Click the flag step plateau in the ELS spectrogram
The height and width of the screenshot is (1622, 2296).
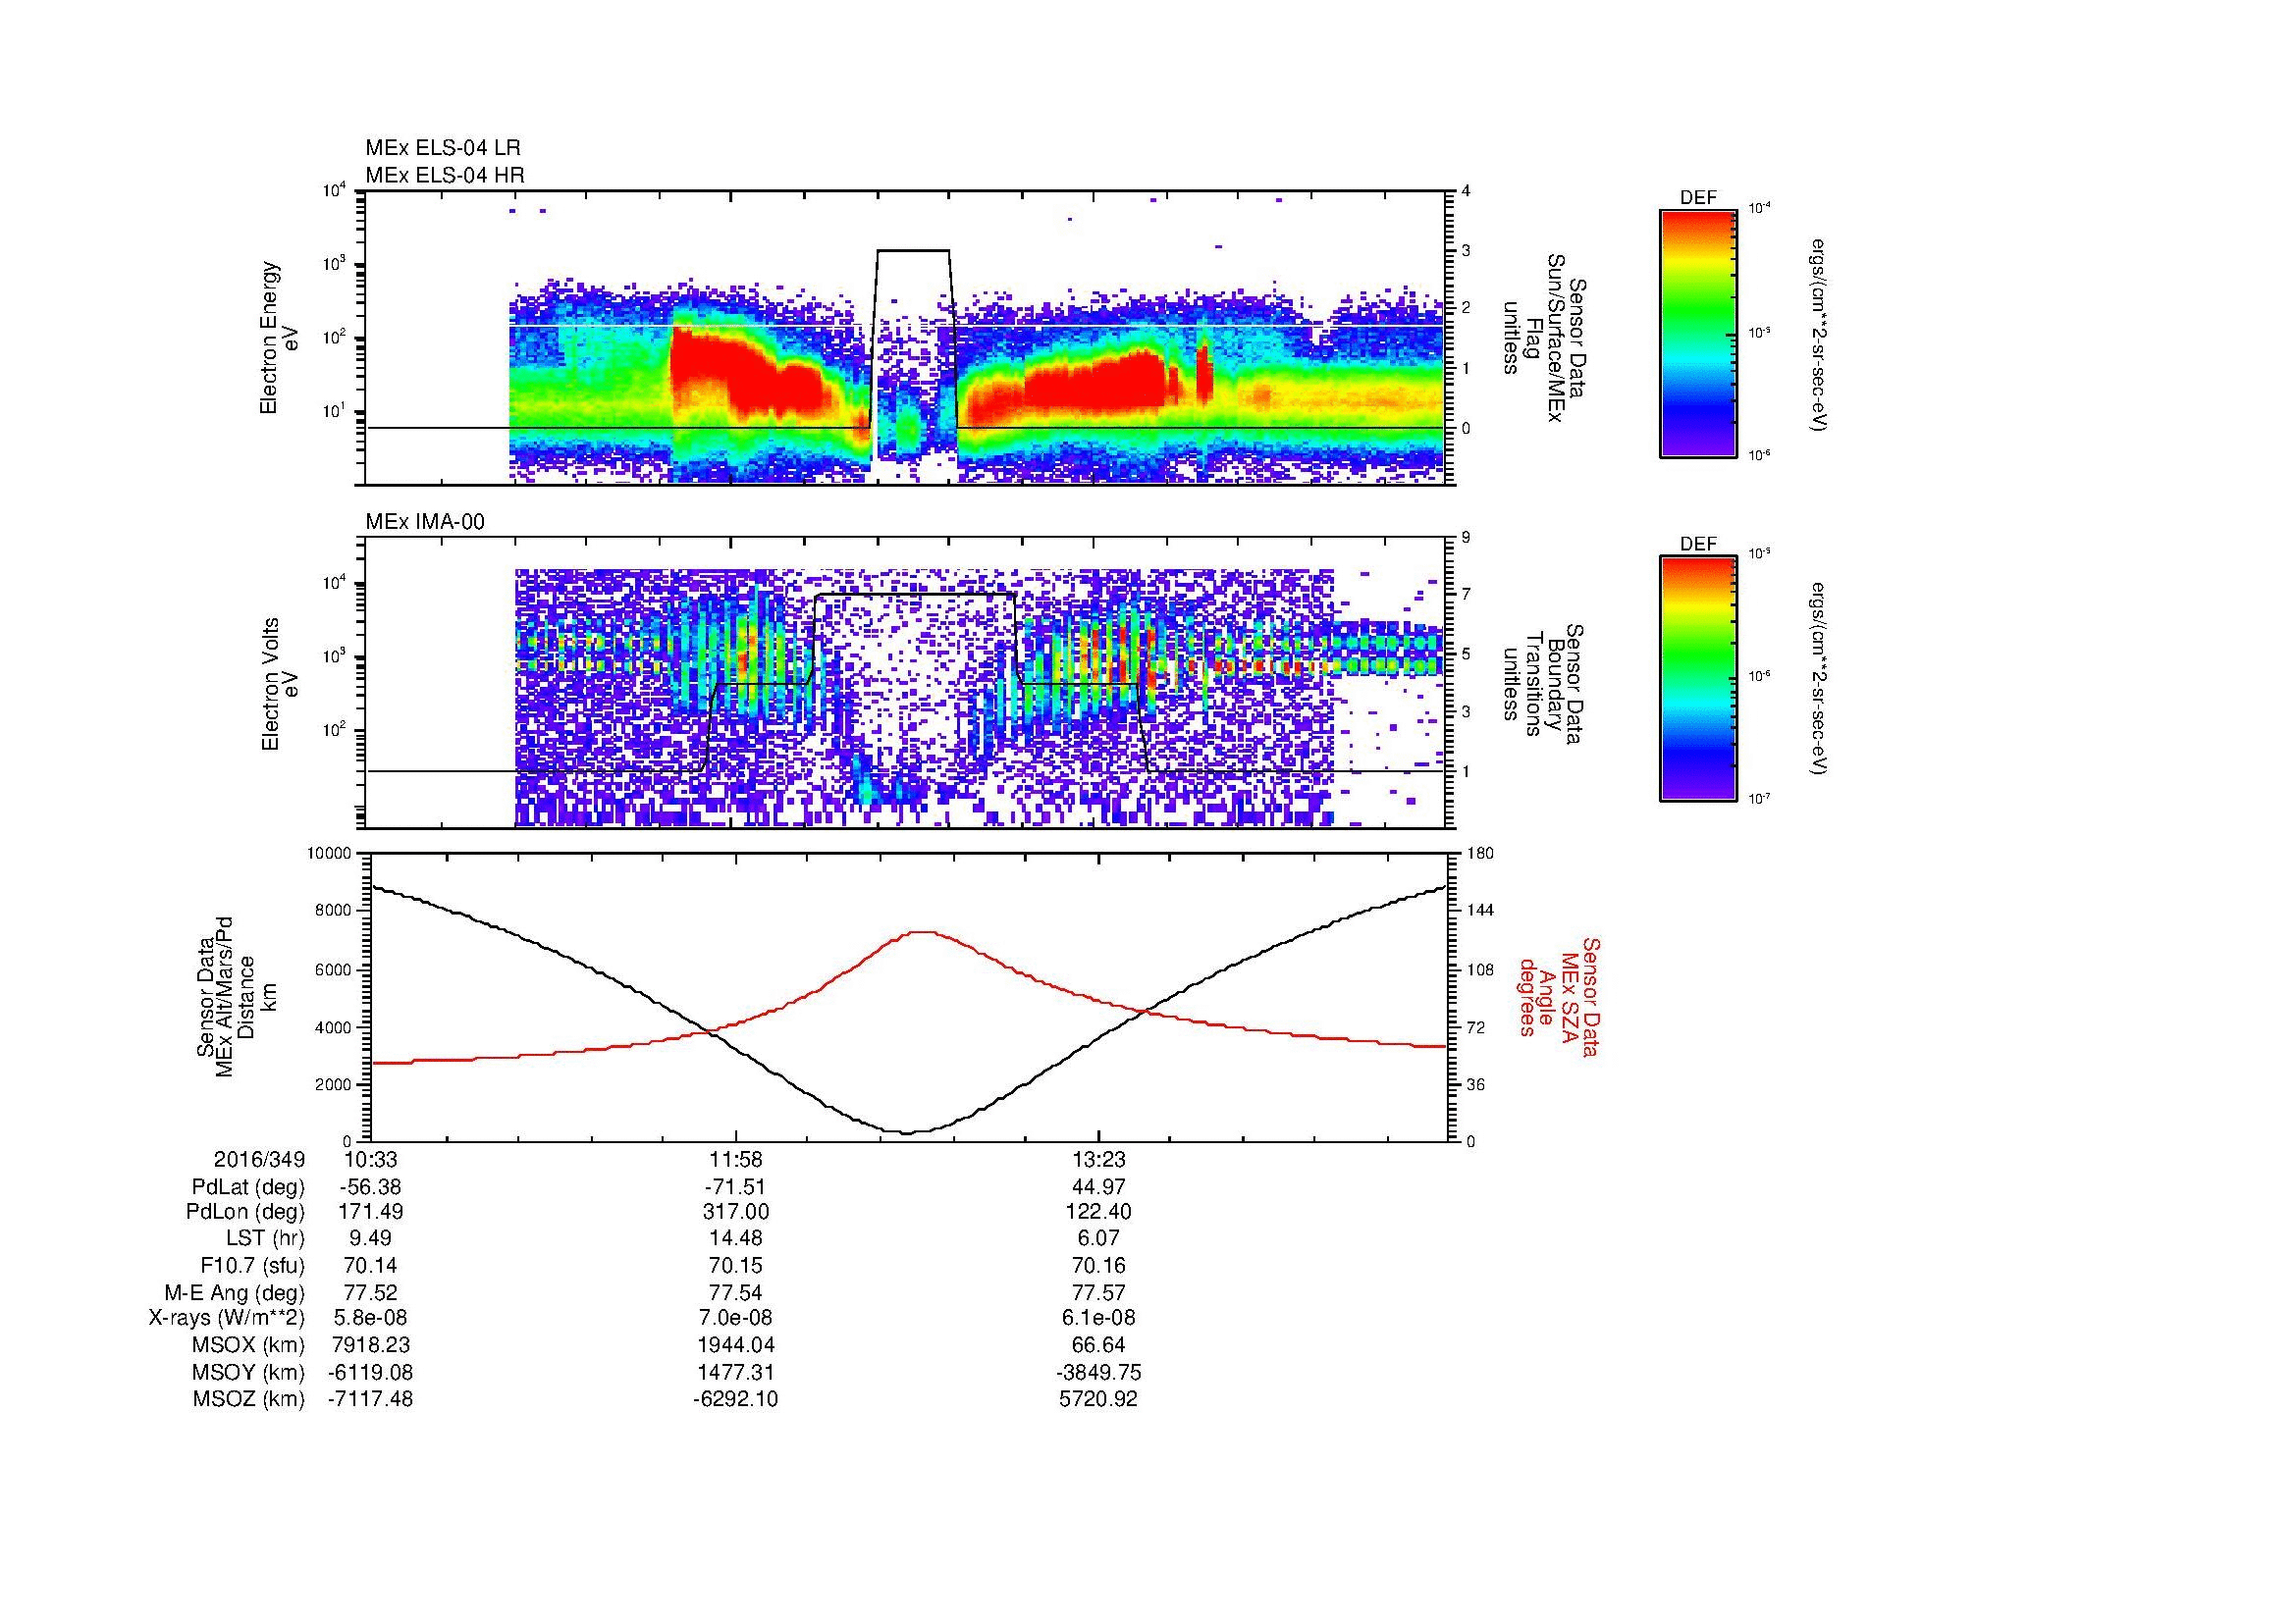913,250
